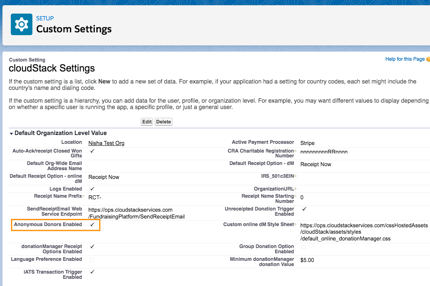Click the default_online_donationManager.css style sheet URL
Viewport: 430px width, 286px height.
tap(364, 232)
